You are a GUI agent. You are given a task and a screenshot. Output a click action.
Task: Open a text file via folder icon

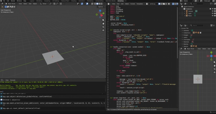pyautogui.click(x=164, y=4)
